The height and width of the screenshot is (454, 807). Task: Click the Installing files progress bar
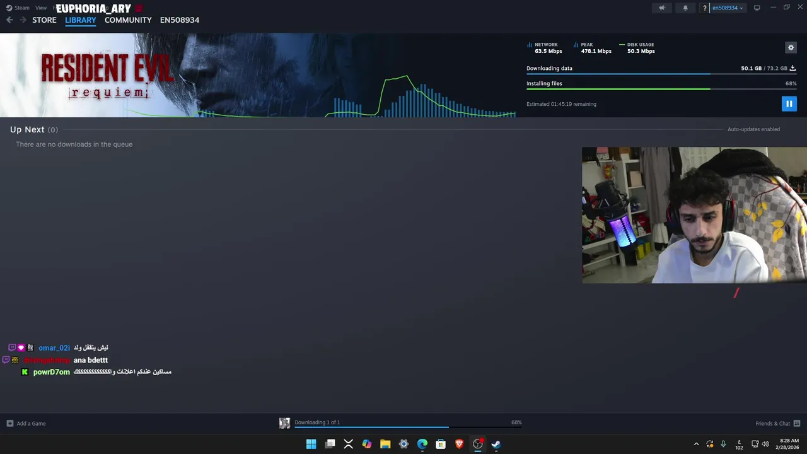(x=661, y=89)
